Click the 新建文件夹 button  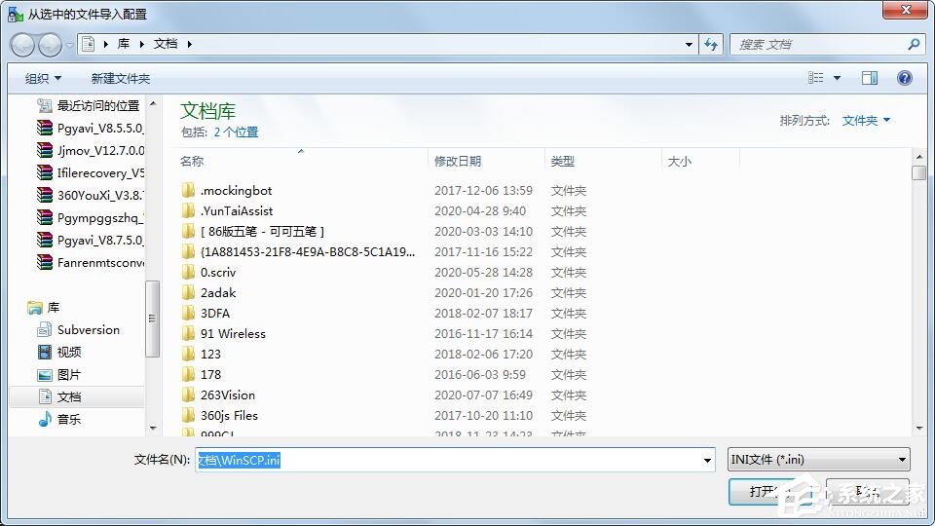click(x=120, y=78)
